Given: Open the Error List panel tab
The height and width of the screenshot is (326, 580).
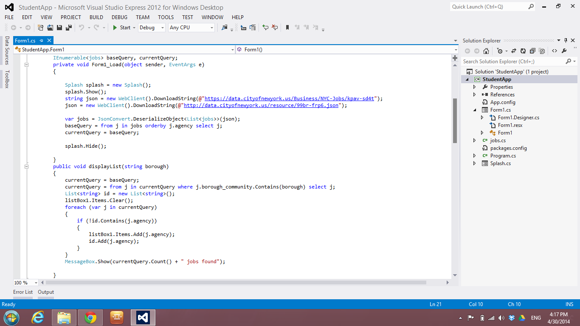Looking at the screenshot, I should 23,292.
